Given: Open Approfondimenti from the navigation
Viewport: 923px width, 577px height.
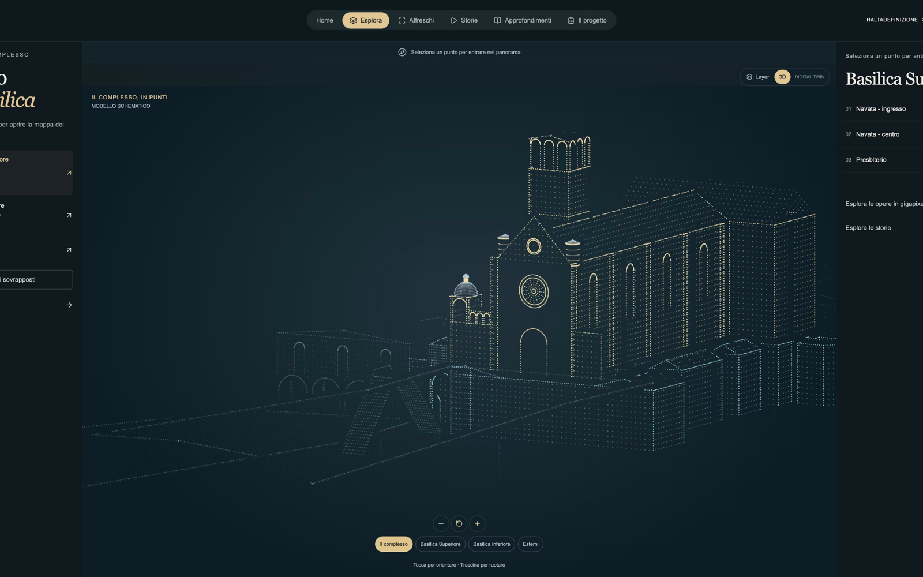Looking at the screenshot, I should point(522,20).
